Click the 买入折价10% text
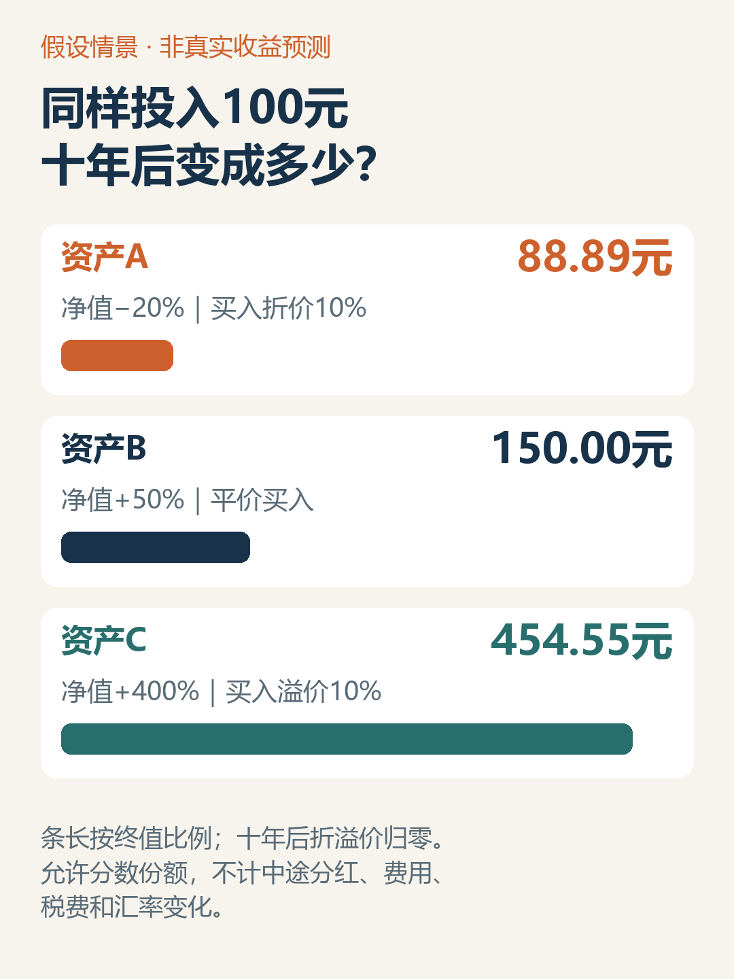 [x=289, y=308]
